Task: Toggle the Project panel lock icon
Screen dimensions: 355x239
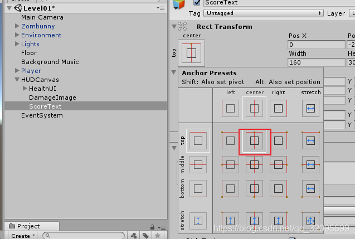Action: 152,226
